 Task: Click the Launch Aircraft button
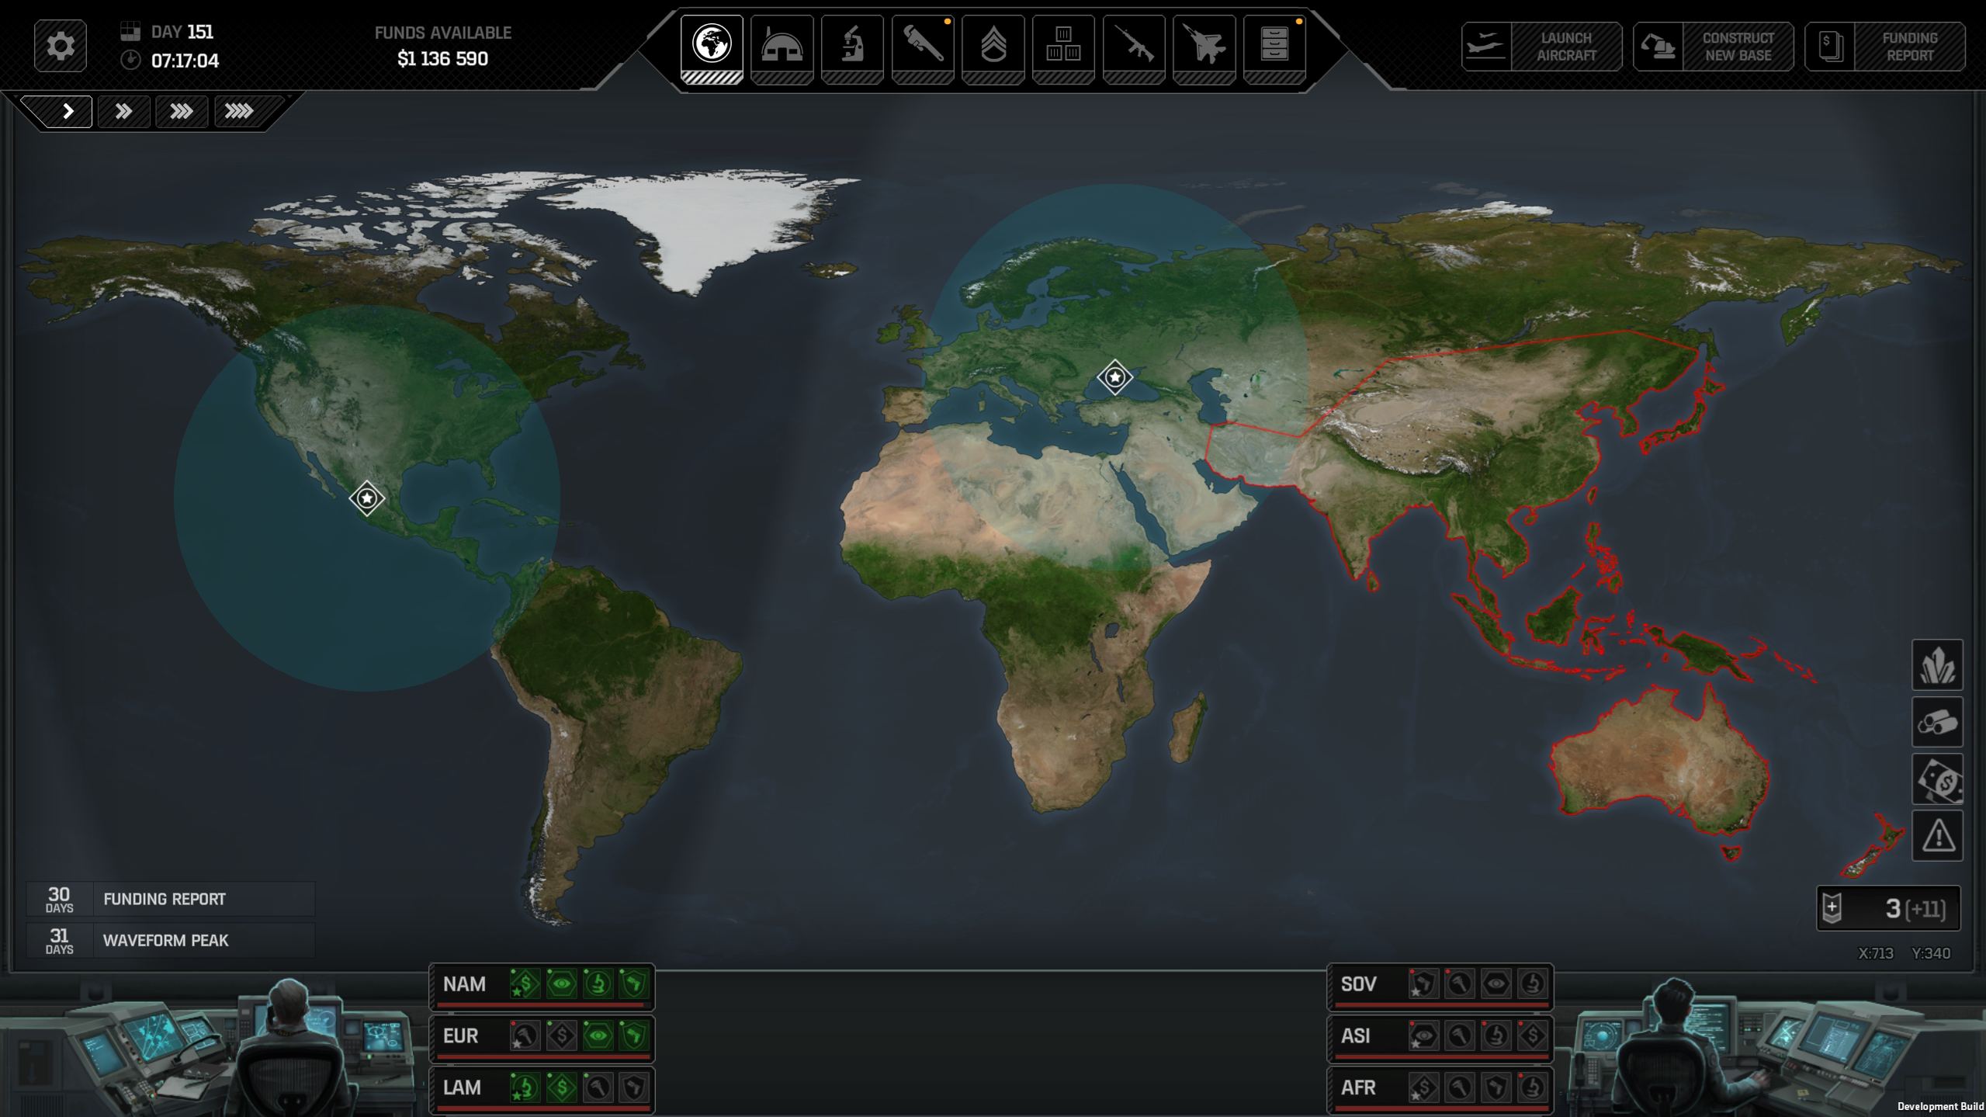point(1541,47)
